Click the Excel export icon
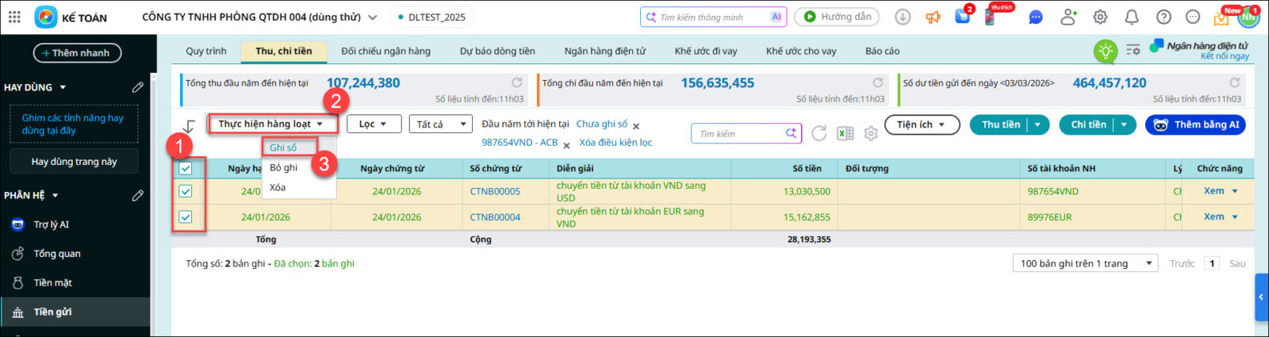This screenshot has height=337, width=1269. coord(845,133)
